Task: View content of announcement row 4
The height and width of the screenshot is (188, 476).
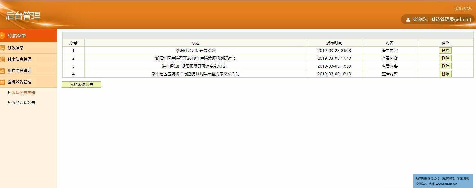Action: coord(389,74)
